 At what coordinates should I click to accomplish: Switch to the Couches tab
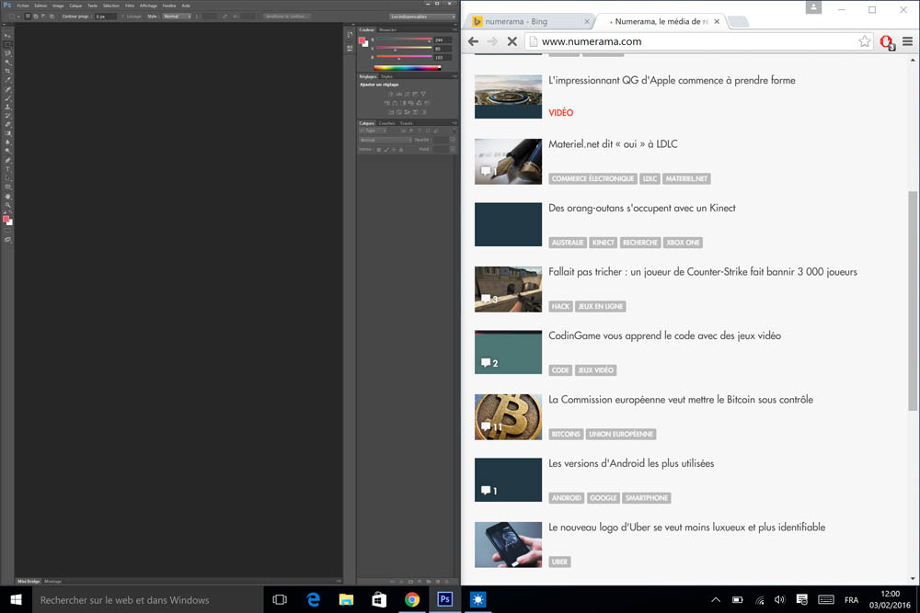tap(386, 123)
